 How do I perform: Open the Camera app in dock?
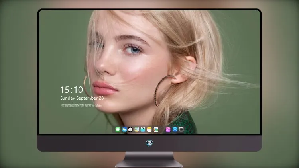click(x=181, y=129)
